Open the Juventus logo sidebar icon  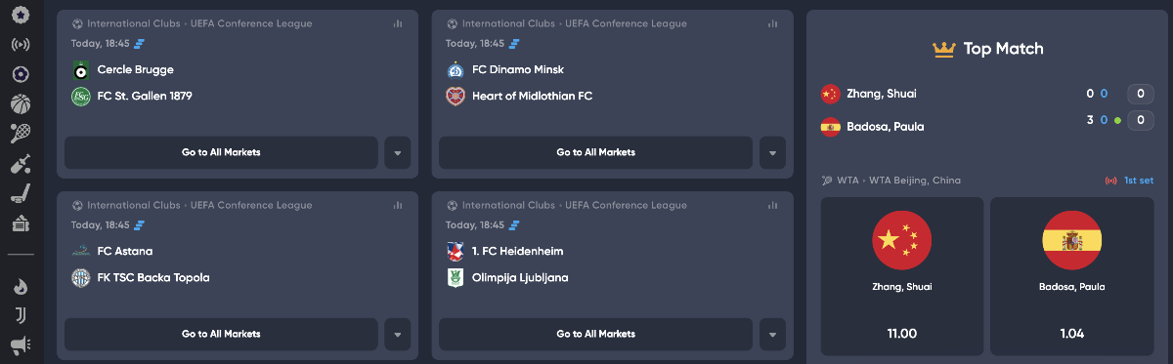point(21,315)
